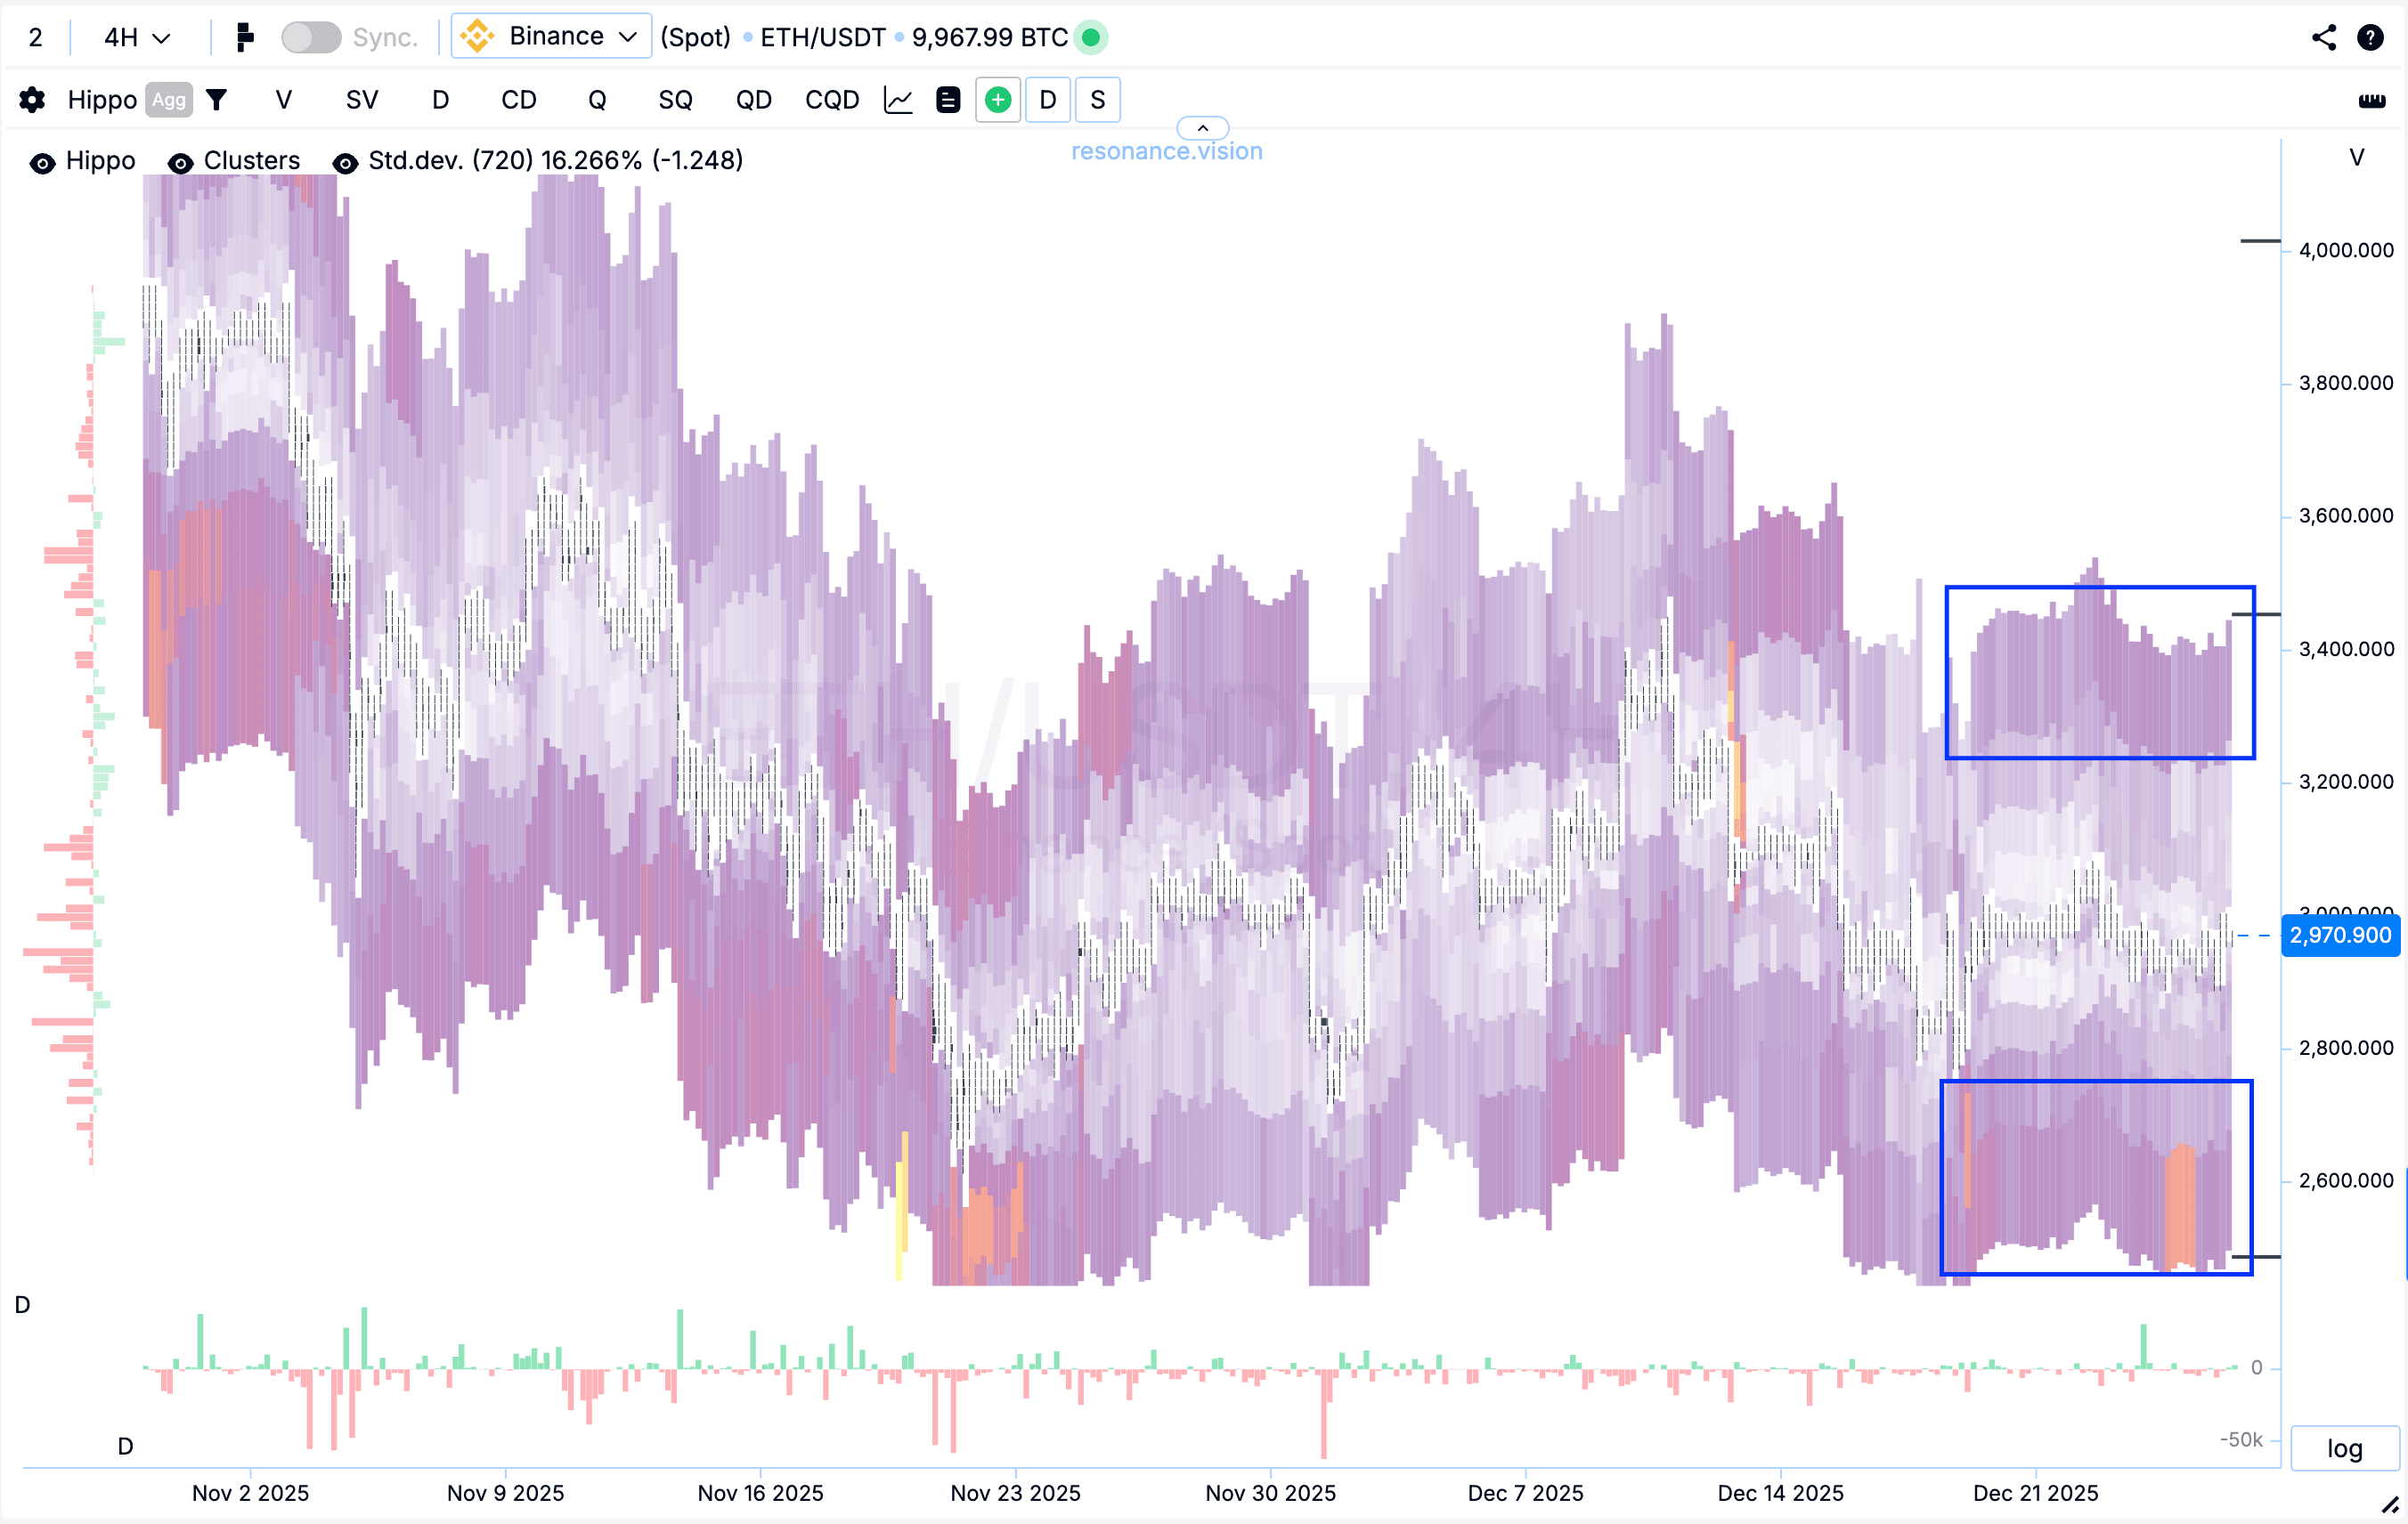This screenshot has width=2408, height=1524.
Task: Click the black notes list icon
Action: tap(947, 100)
